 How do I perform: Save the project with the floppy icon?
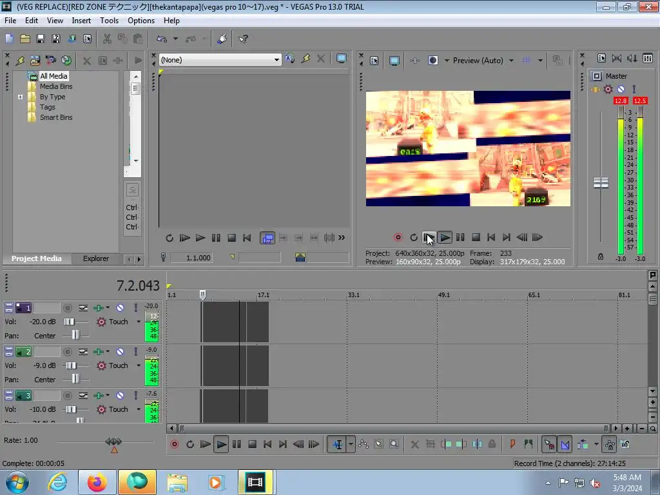pyautogui.click(x=41, y=39)
